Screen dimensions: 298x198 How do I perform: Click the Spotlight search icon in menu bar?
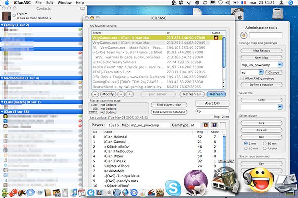tap(291, 3)
